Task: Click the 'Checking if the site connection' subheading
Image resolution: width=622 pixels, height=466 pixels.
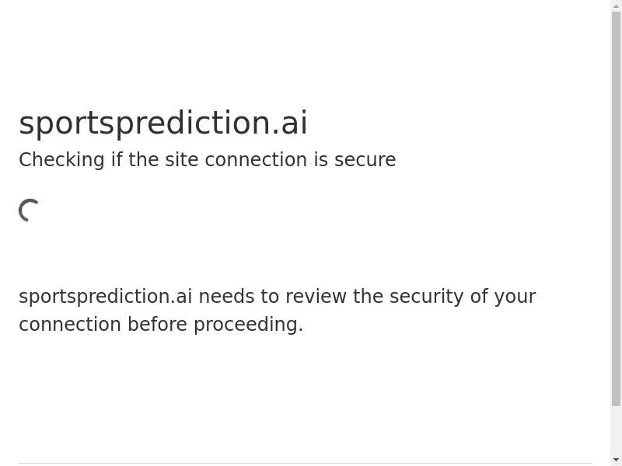Action: 207,160
